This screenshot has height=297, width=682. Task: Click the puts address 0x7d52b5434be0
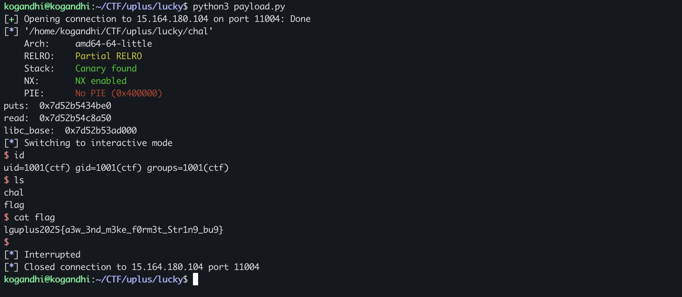tap(75, 106)
